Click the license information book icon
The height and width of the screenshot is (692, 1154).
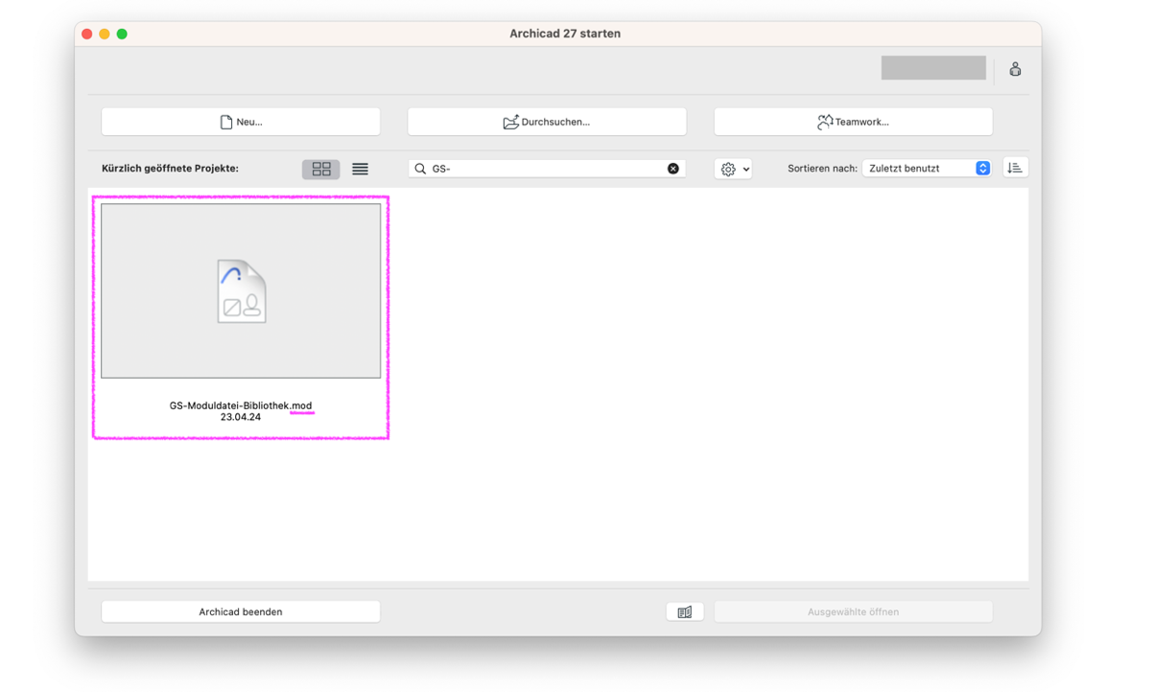[x=685, y=611]
